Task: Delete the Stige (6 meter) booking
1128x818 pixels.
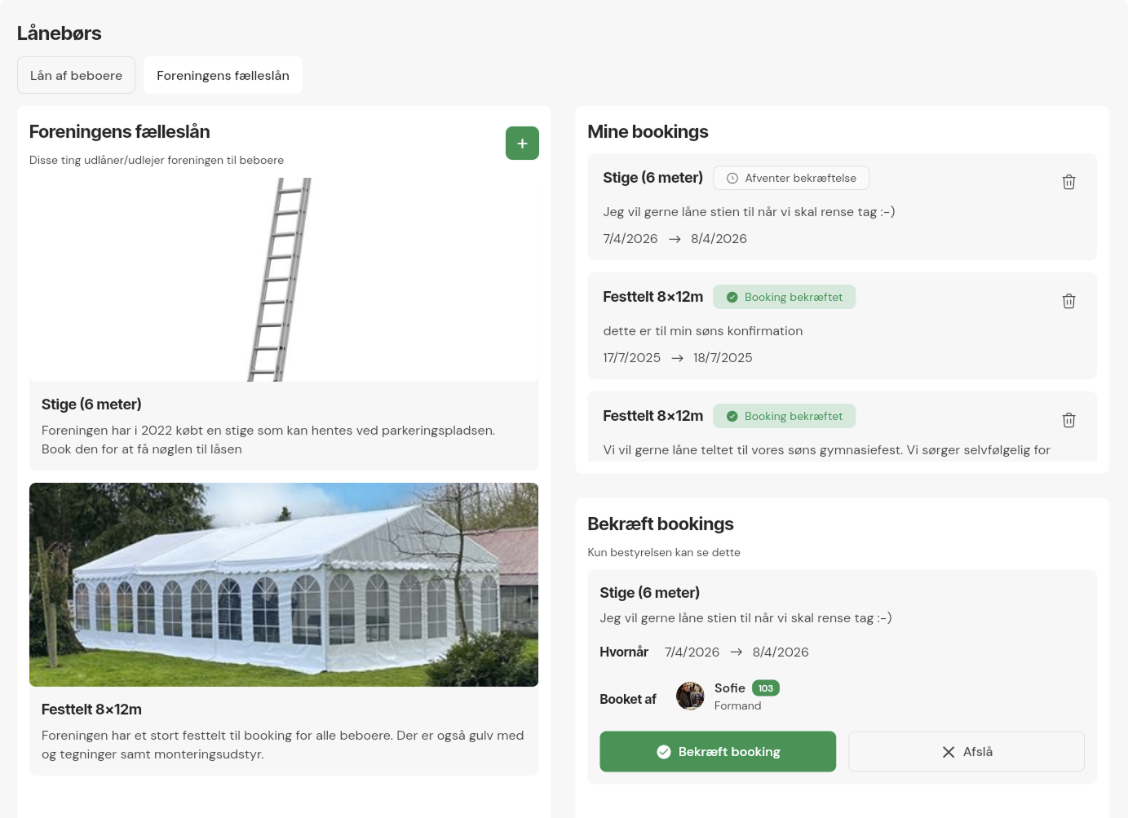Action: pyautogui.click(x=1068, y=182)
